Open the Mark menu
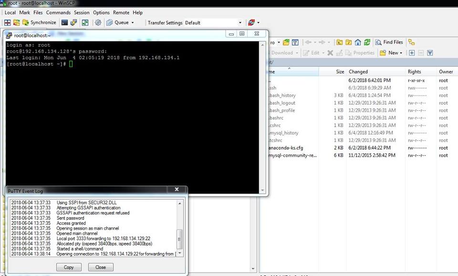 click(24, 12)
